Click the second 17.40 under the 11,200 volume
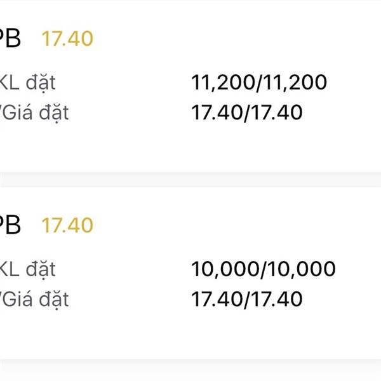 [278, 113]
